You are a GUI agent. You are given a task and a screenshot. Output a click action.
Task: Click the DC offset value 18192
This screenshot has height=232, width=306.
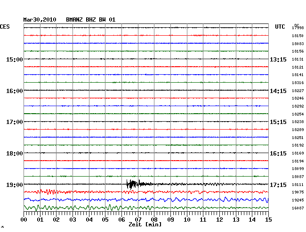(298, 145)
